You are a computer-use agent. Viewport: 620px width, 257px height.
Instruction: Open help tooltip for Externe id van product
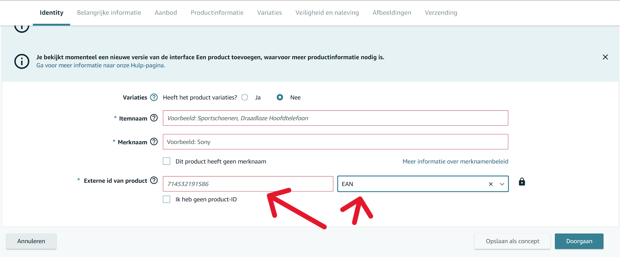coord(154,180)
